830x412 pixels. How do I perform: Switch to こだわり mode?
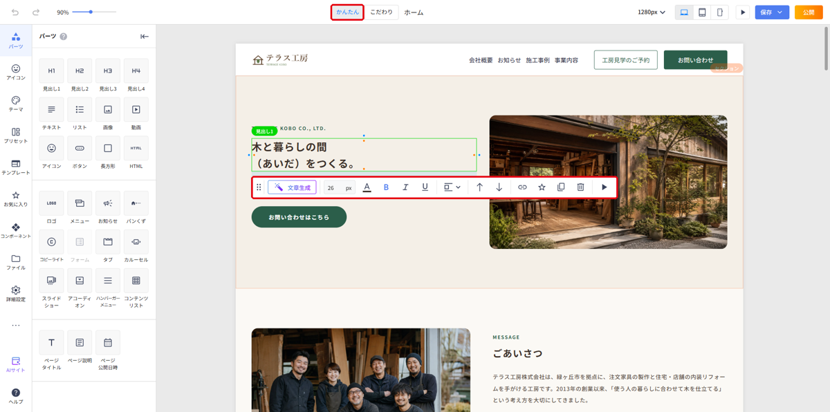(381, 12)
